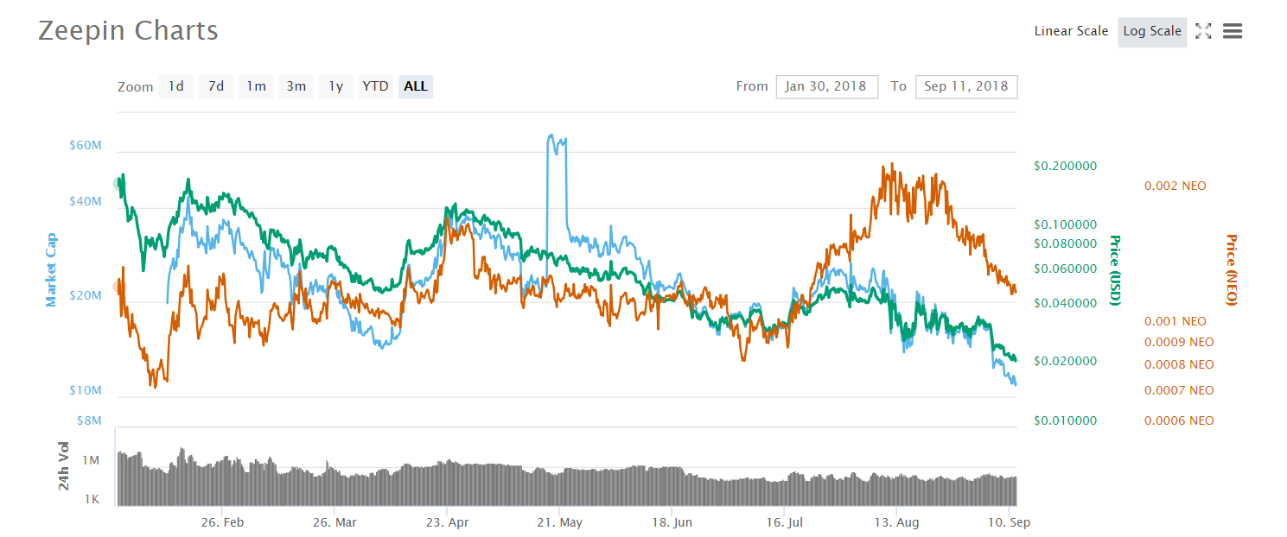
Task: Click the 1M volume tick label
Action: (91, 461)
